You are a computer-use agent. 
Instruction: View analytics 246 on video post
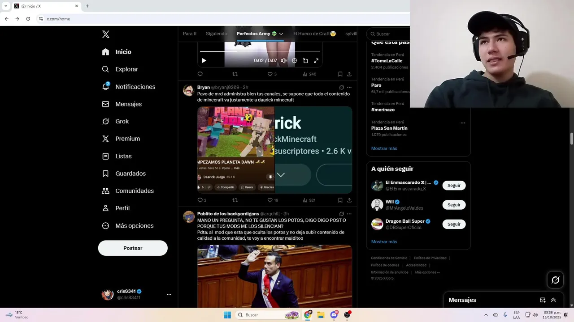click(x=309, y=74)
